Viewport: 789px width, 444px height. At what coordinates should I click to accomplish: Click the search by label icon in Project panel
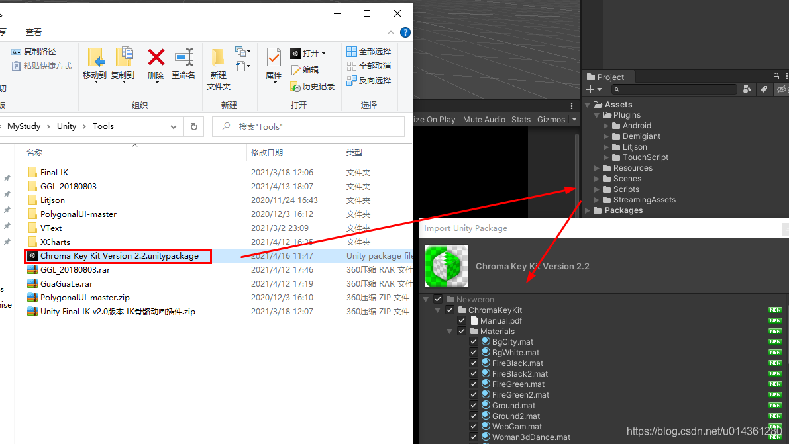(764, 89)
